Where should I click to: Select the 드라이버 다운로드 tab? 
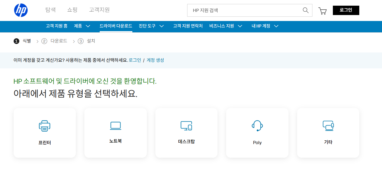click(116, 26)
